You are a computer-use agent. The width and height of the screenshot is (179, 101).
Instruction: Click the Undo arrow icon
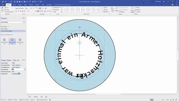(x=5, y=2)
